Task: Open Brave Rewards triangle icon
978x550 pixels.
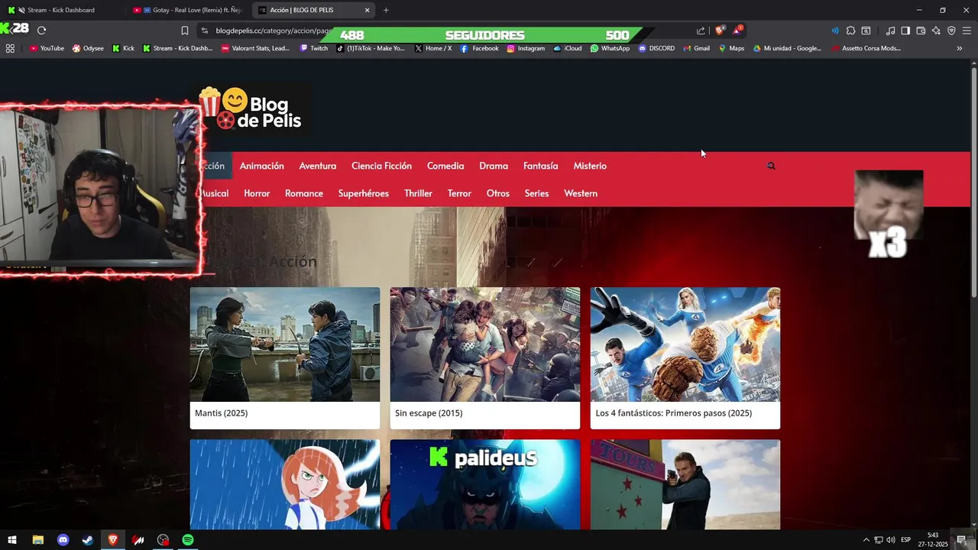Action: (737, 31)
